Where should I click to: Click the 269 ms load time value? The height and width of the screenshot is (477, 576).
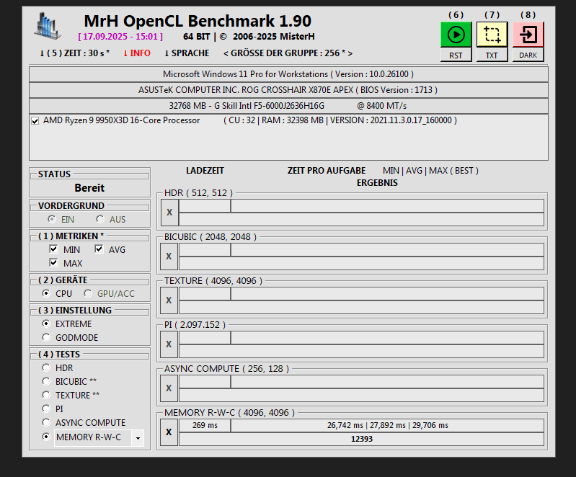tap(205, 425)
